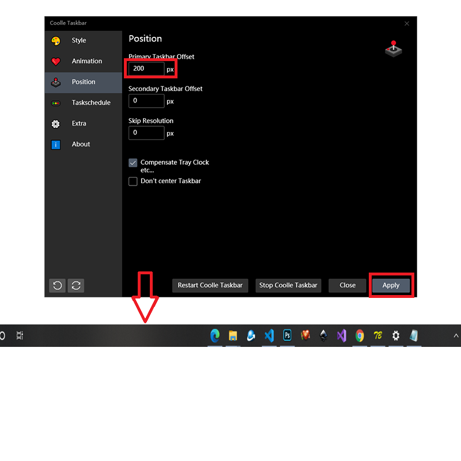461x461 pixels.
Task: Click the Skip Resolution input box
Action: click(x=146, y=133)
